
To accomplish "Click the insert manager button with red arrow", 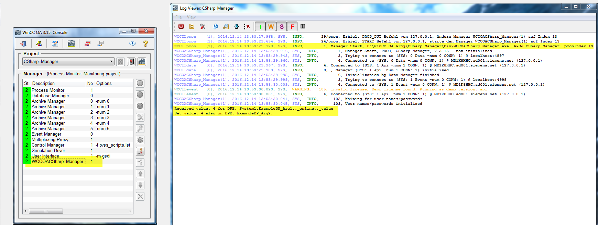I will pyautogui.click(x=140, y=151).
